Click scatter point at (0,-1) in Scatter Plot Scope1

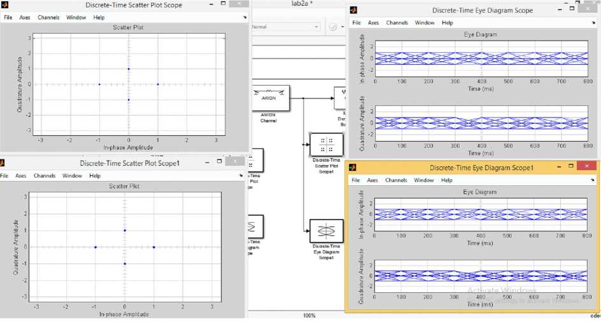click(x=125, y=264)
